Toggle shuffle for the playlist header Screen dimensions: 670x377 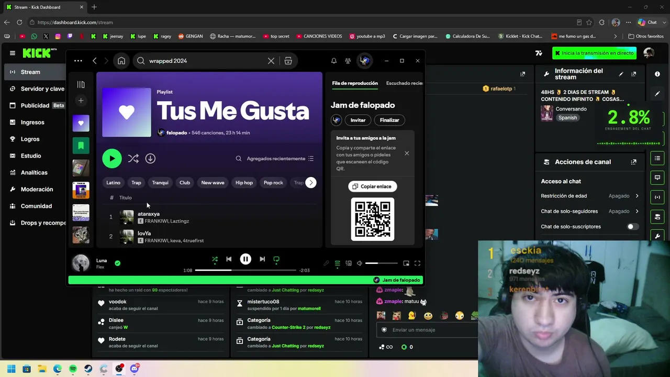tap(133, 158)
